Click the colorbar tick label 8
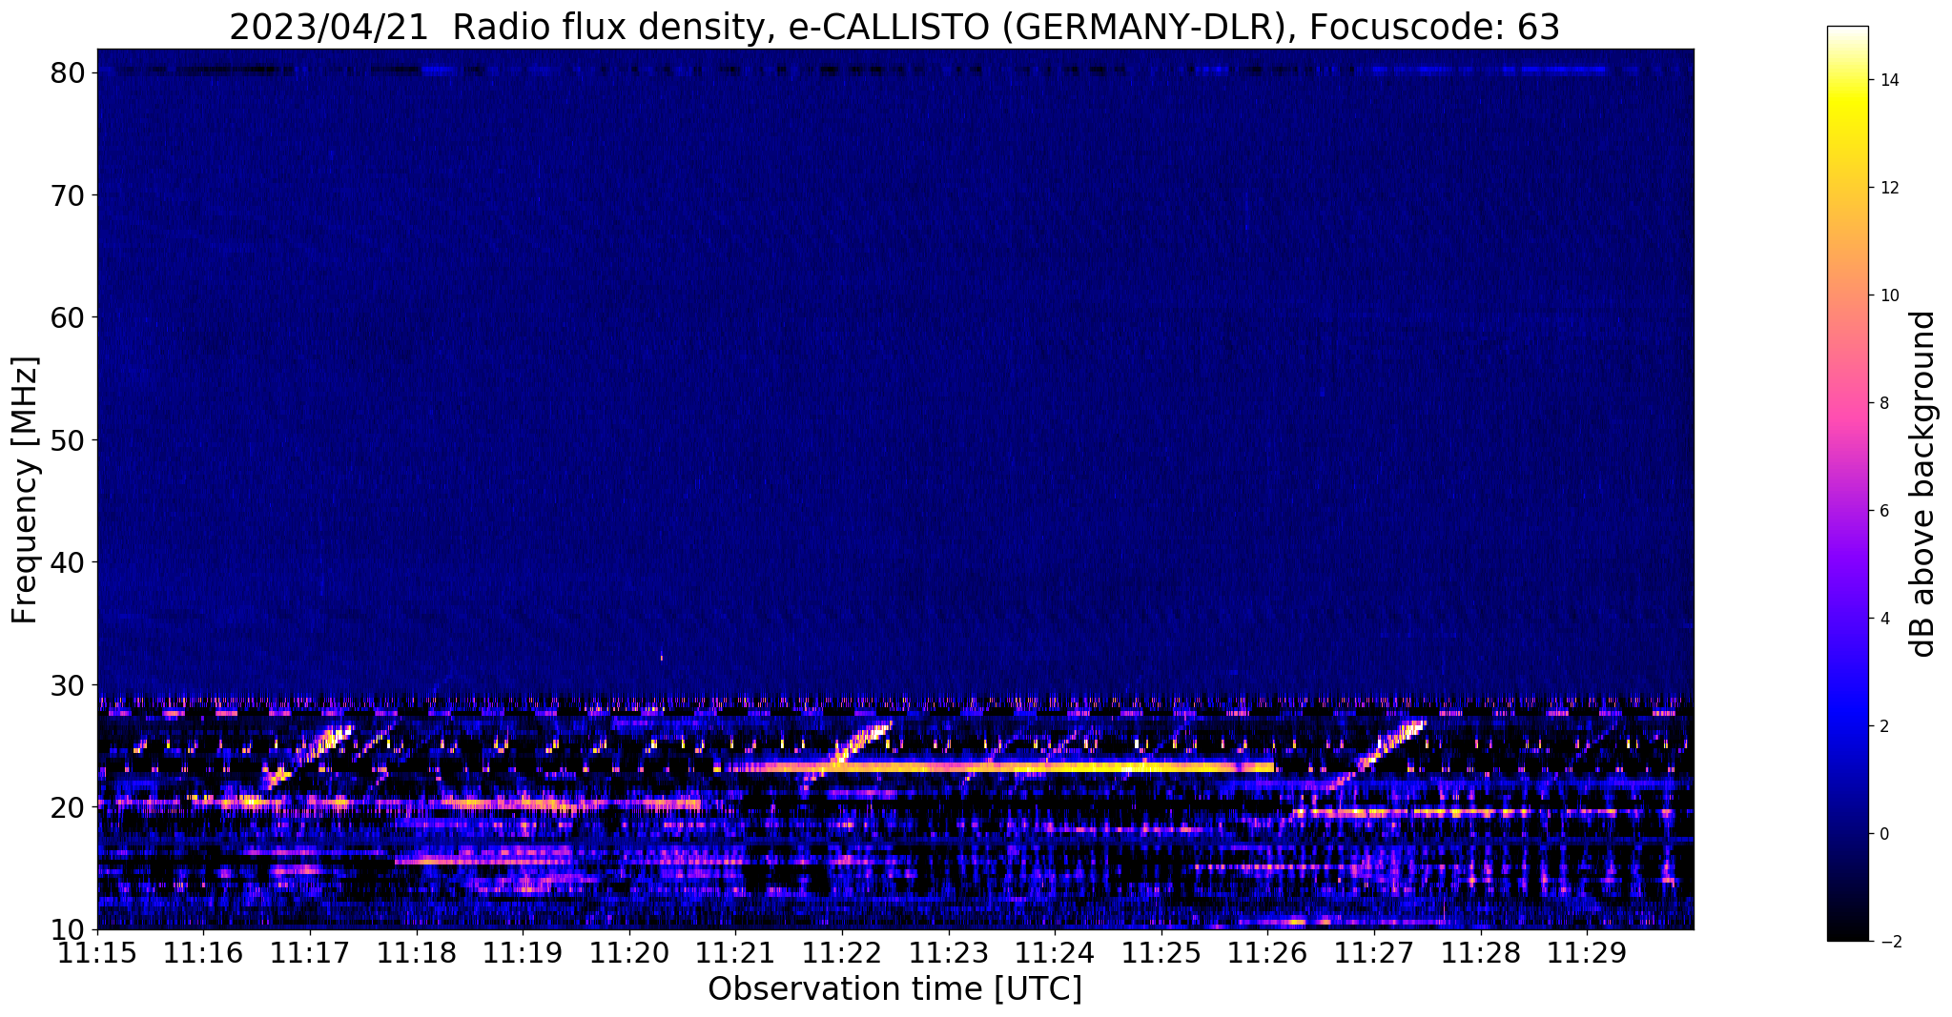1952x1017 pixels. click(1883, 403)
